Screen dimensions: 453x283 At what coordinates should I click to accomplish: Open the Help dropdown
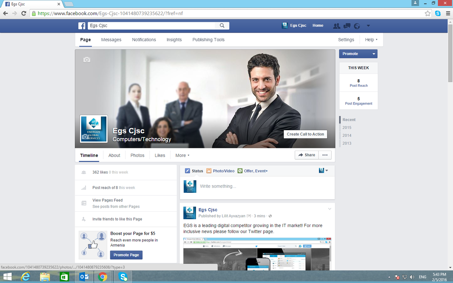[371, 40]
